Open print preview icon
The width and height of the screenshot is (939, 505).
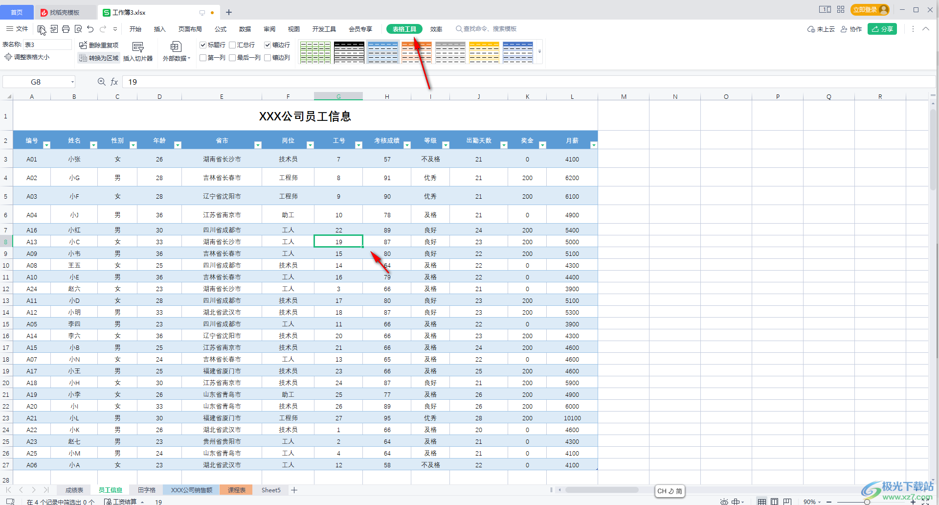[78, 29]
